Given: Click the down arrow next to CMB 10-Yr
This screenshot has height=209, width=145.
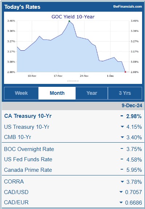Looking at the screenshot, I should click(122, 137).
